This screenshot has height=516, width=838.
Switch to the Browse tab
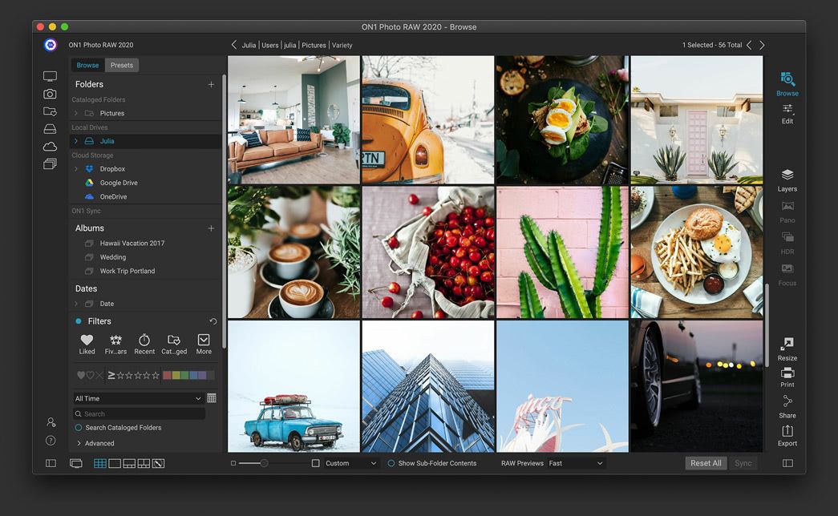[x=87, y=65]
